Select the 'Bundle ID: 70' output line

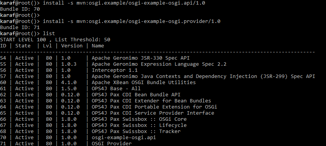[20, 9]
